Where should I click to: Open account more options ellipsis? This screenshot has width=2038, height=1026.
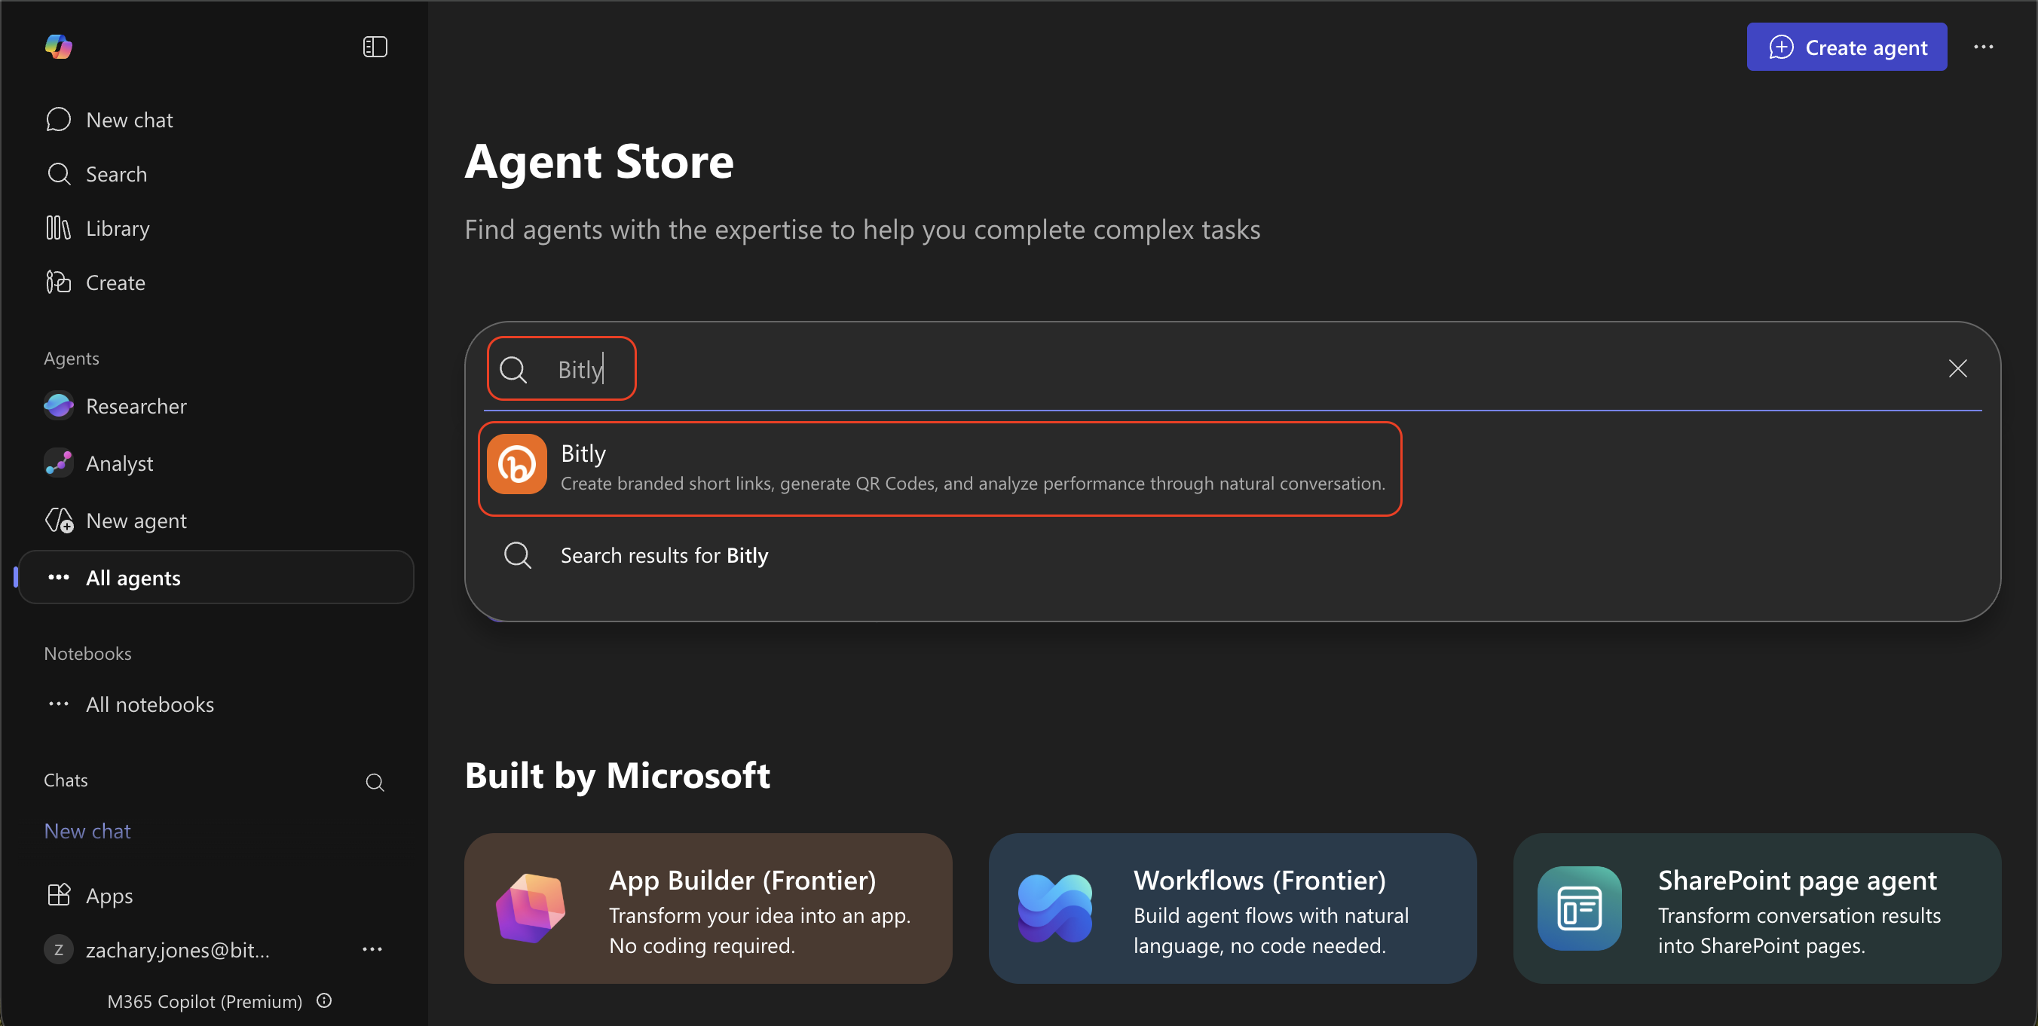tap(372, 949)
